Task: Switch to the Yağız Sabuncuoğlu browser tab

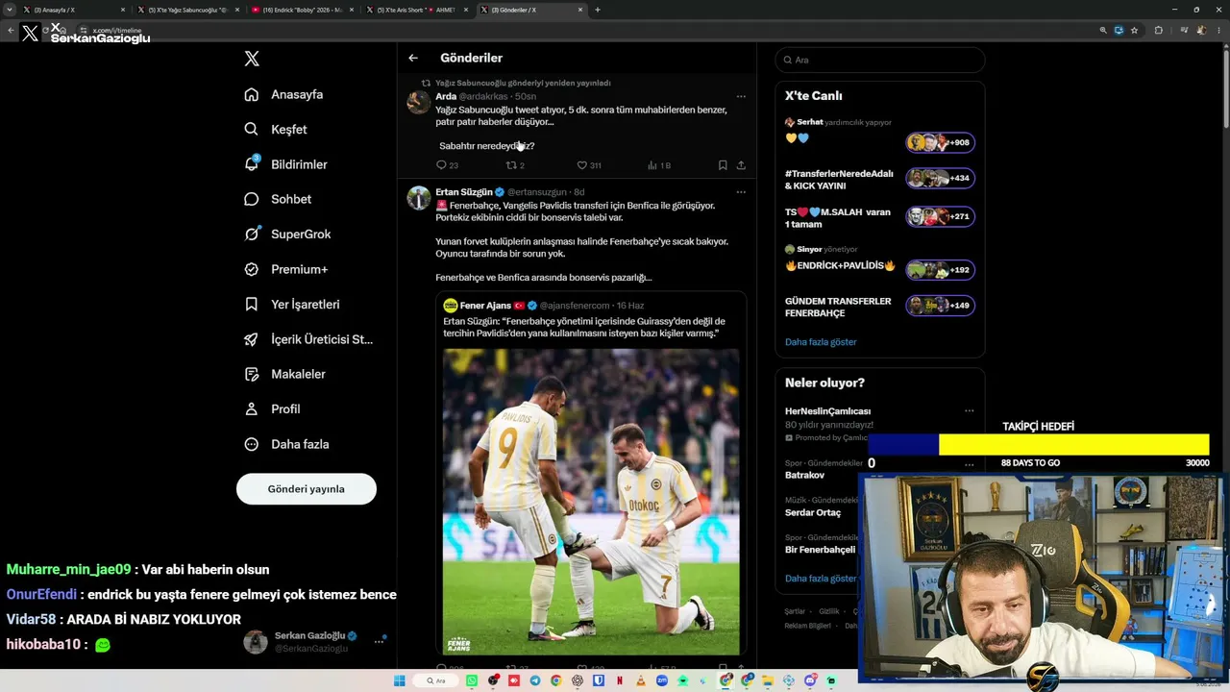Action: [x=186, y=10]
